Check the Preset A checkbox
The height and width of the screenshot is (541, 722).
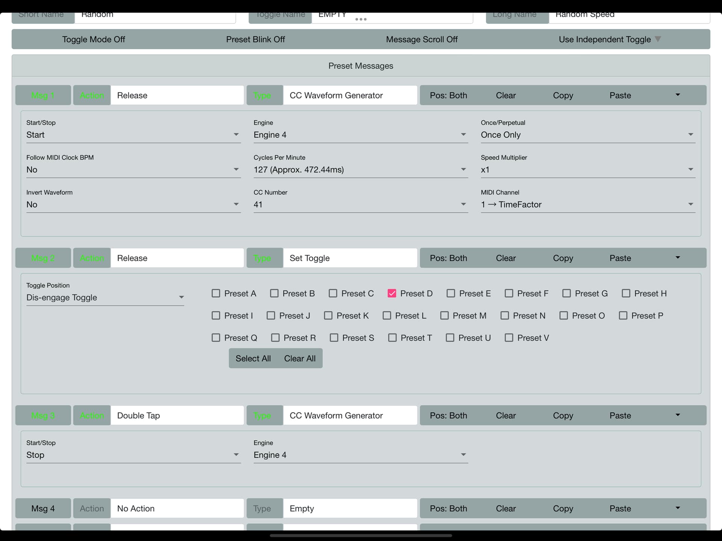tap(216, 293)
